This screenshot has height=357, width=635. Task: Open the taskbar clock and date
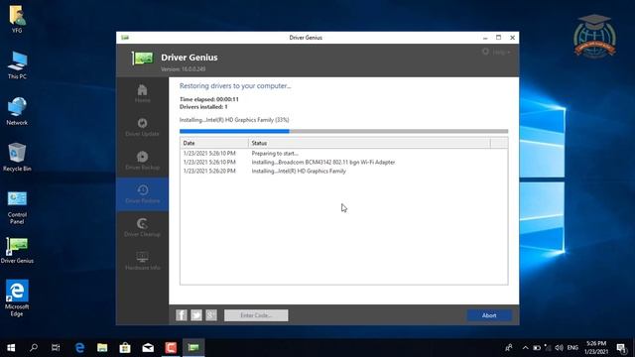(x=596, y=348)
